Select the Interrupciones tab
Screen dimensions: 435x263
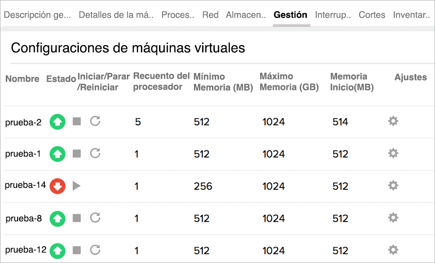coord(333,15)
